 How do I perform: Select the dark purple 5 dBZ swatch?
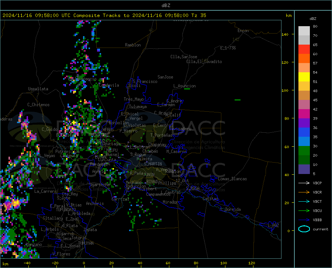point(304,169)
